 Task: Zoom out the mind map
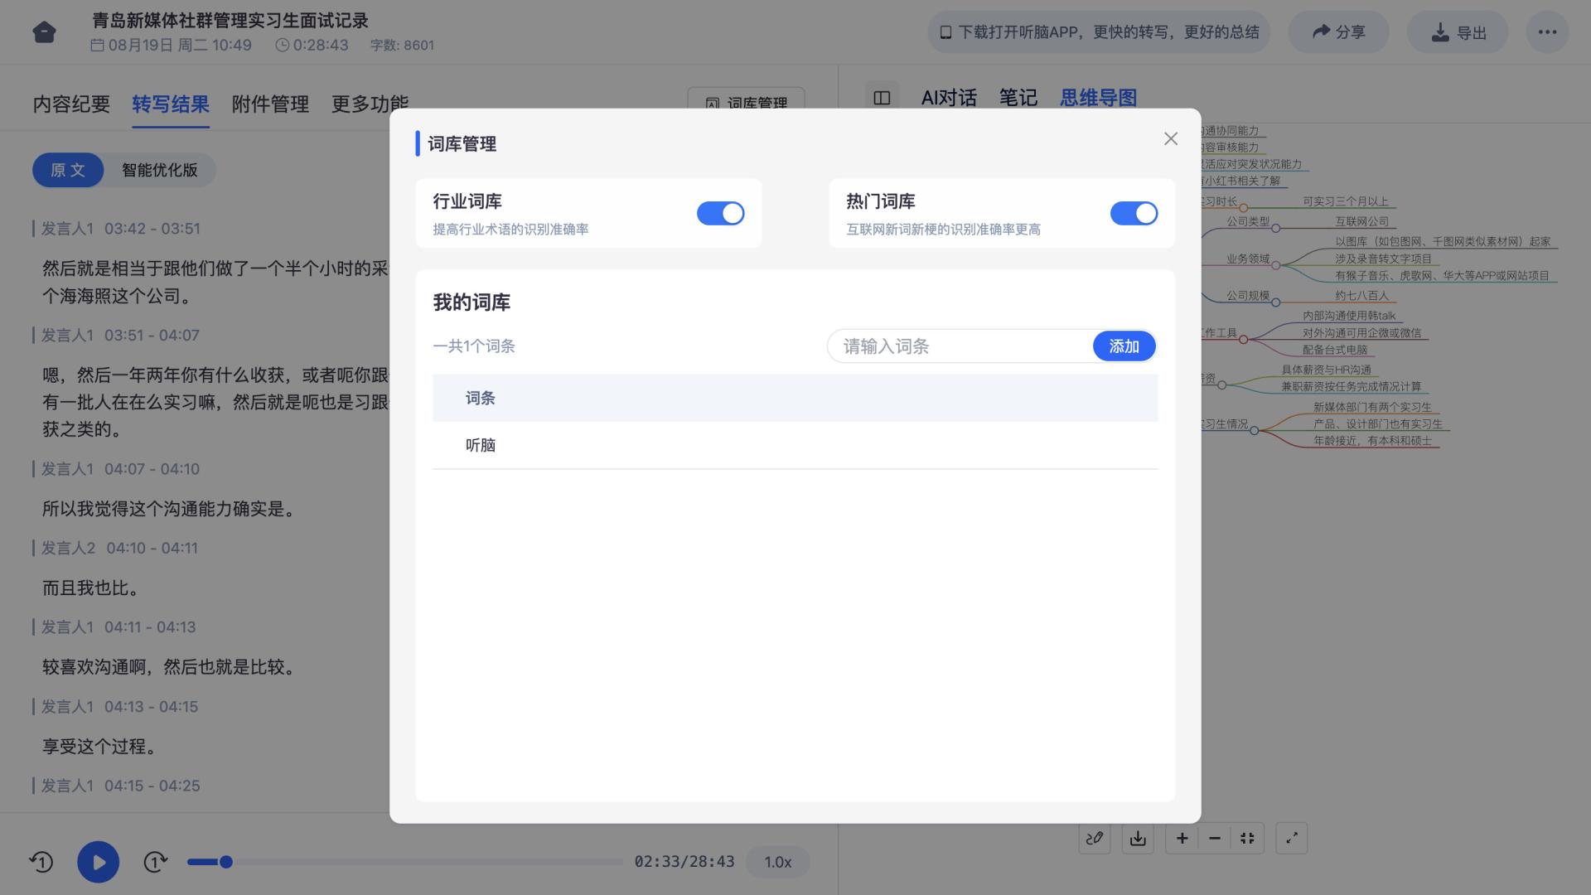(1214, 838)
